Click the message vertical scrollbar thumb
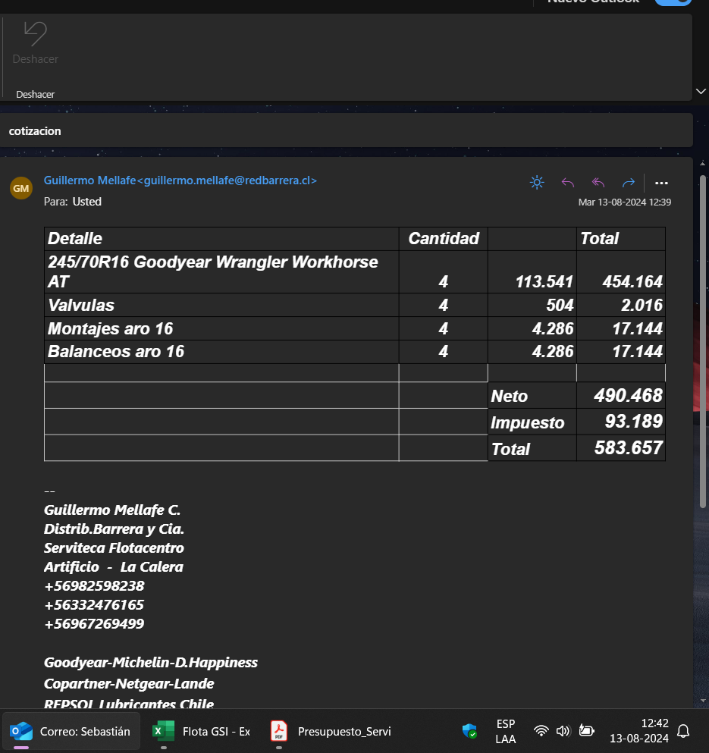Screen dimensions: 709x753 (x=703, y=341)
